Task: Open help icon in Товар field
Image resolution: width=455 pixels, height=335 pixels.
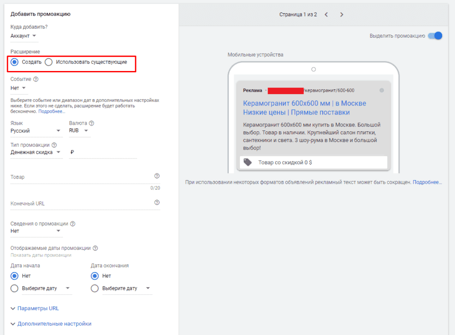Action: [157, 176]
